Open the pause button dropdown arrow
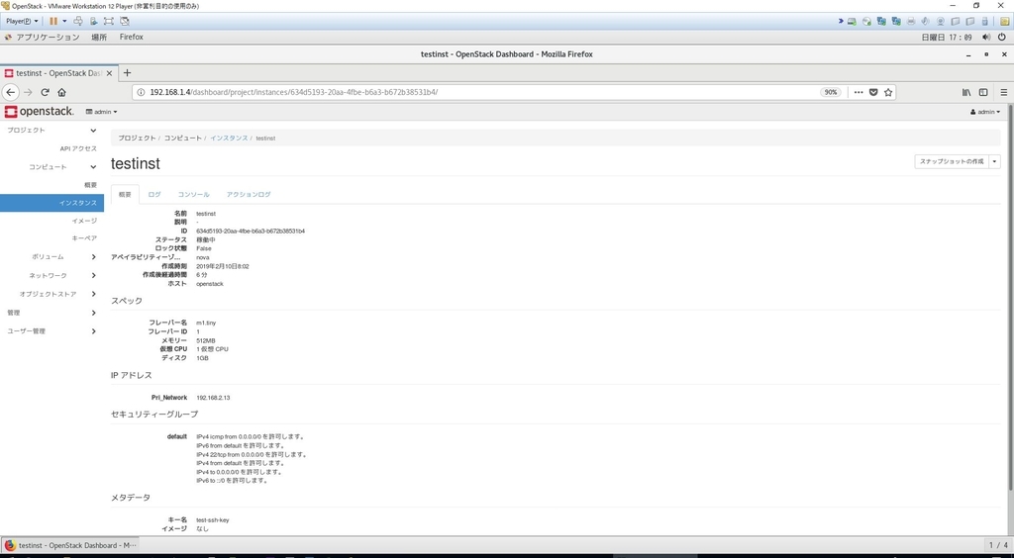The image size is (1014, 558). tap(64, 22)
